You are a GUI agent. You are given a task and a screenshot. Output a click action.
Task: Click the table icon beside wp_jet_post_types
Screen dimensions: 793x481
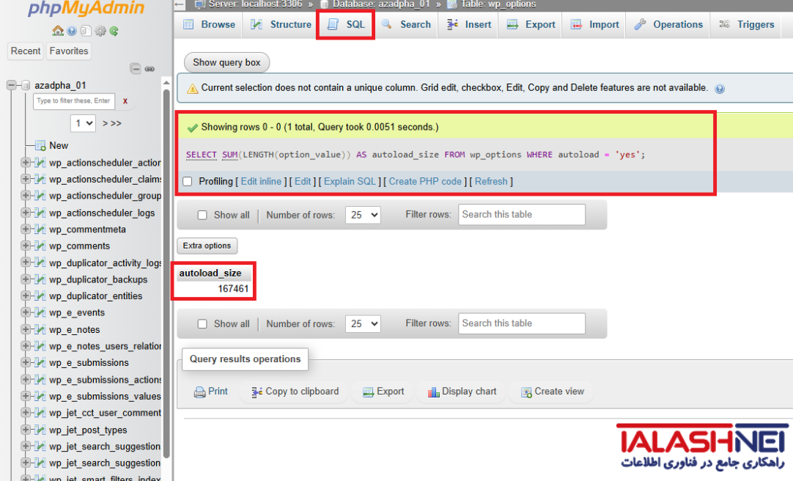(x=40, y=430)
